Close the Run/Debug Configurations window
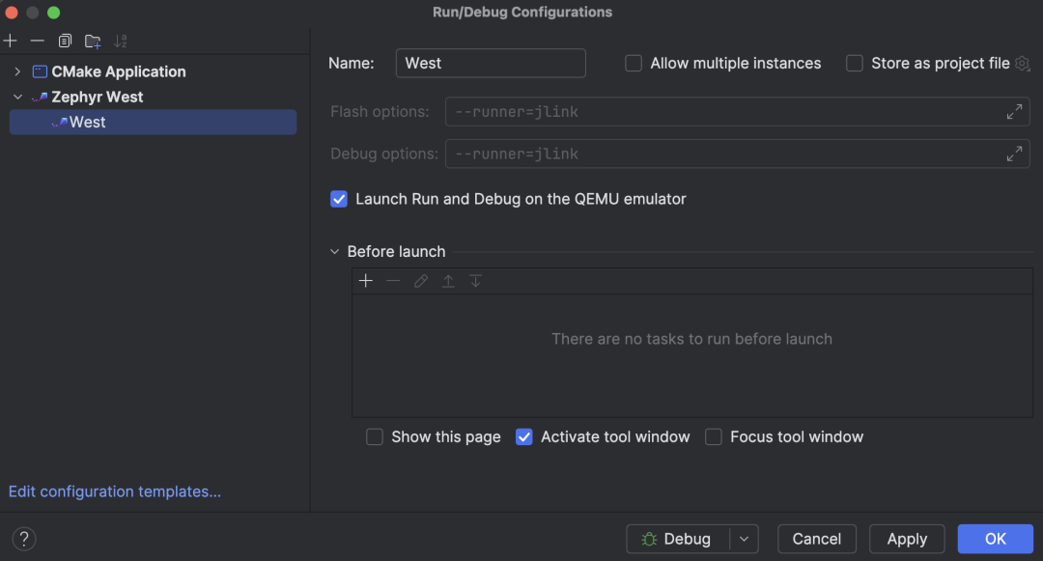 tap(12, 13)
